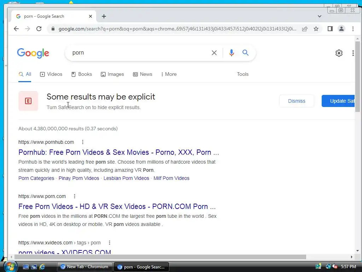Close the Google Search browser tab

(x=90, y=16)
